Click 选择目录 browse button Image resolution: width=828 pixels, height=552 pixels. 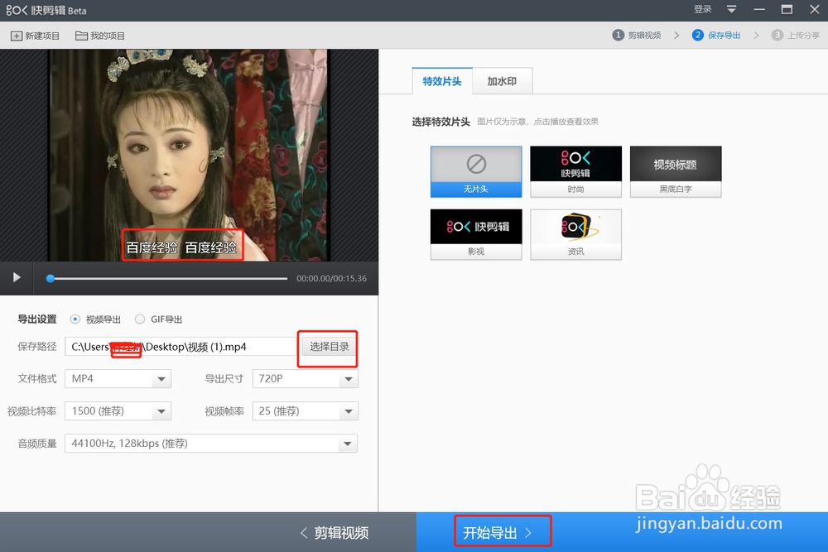[329, 347]
